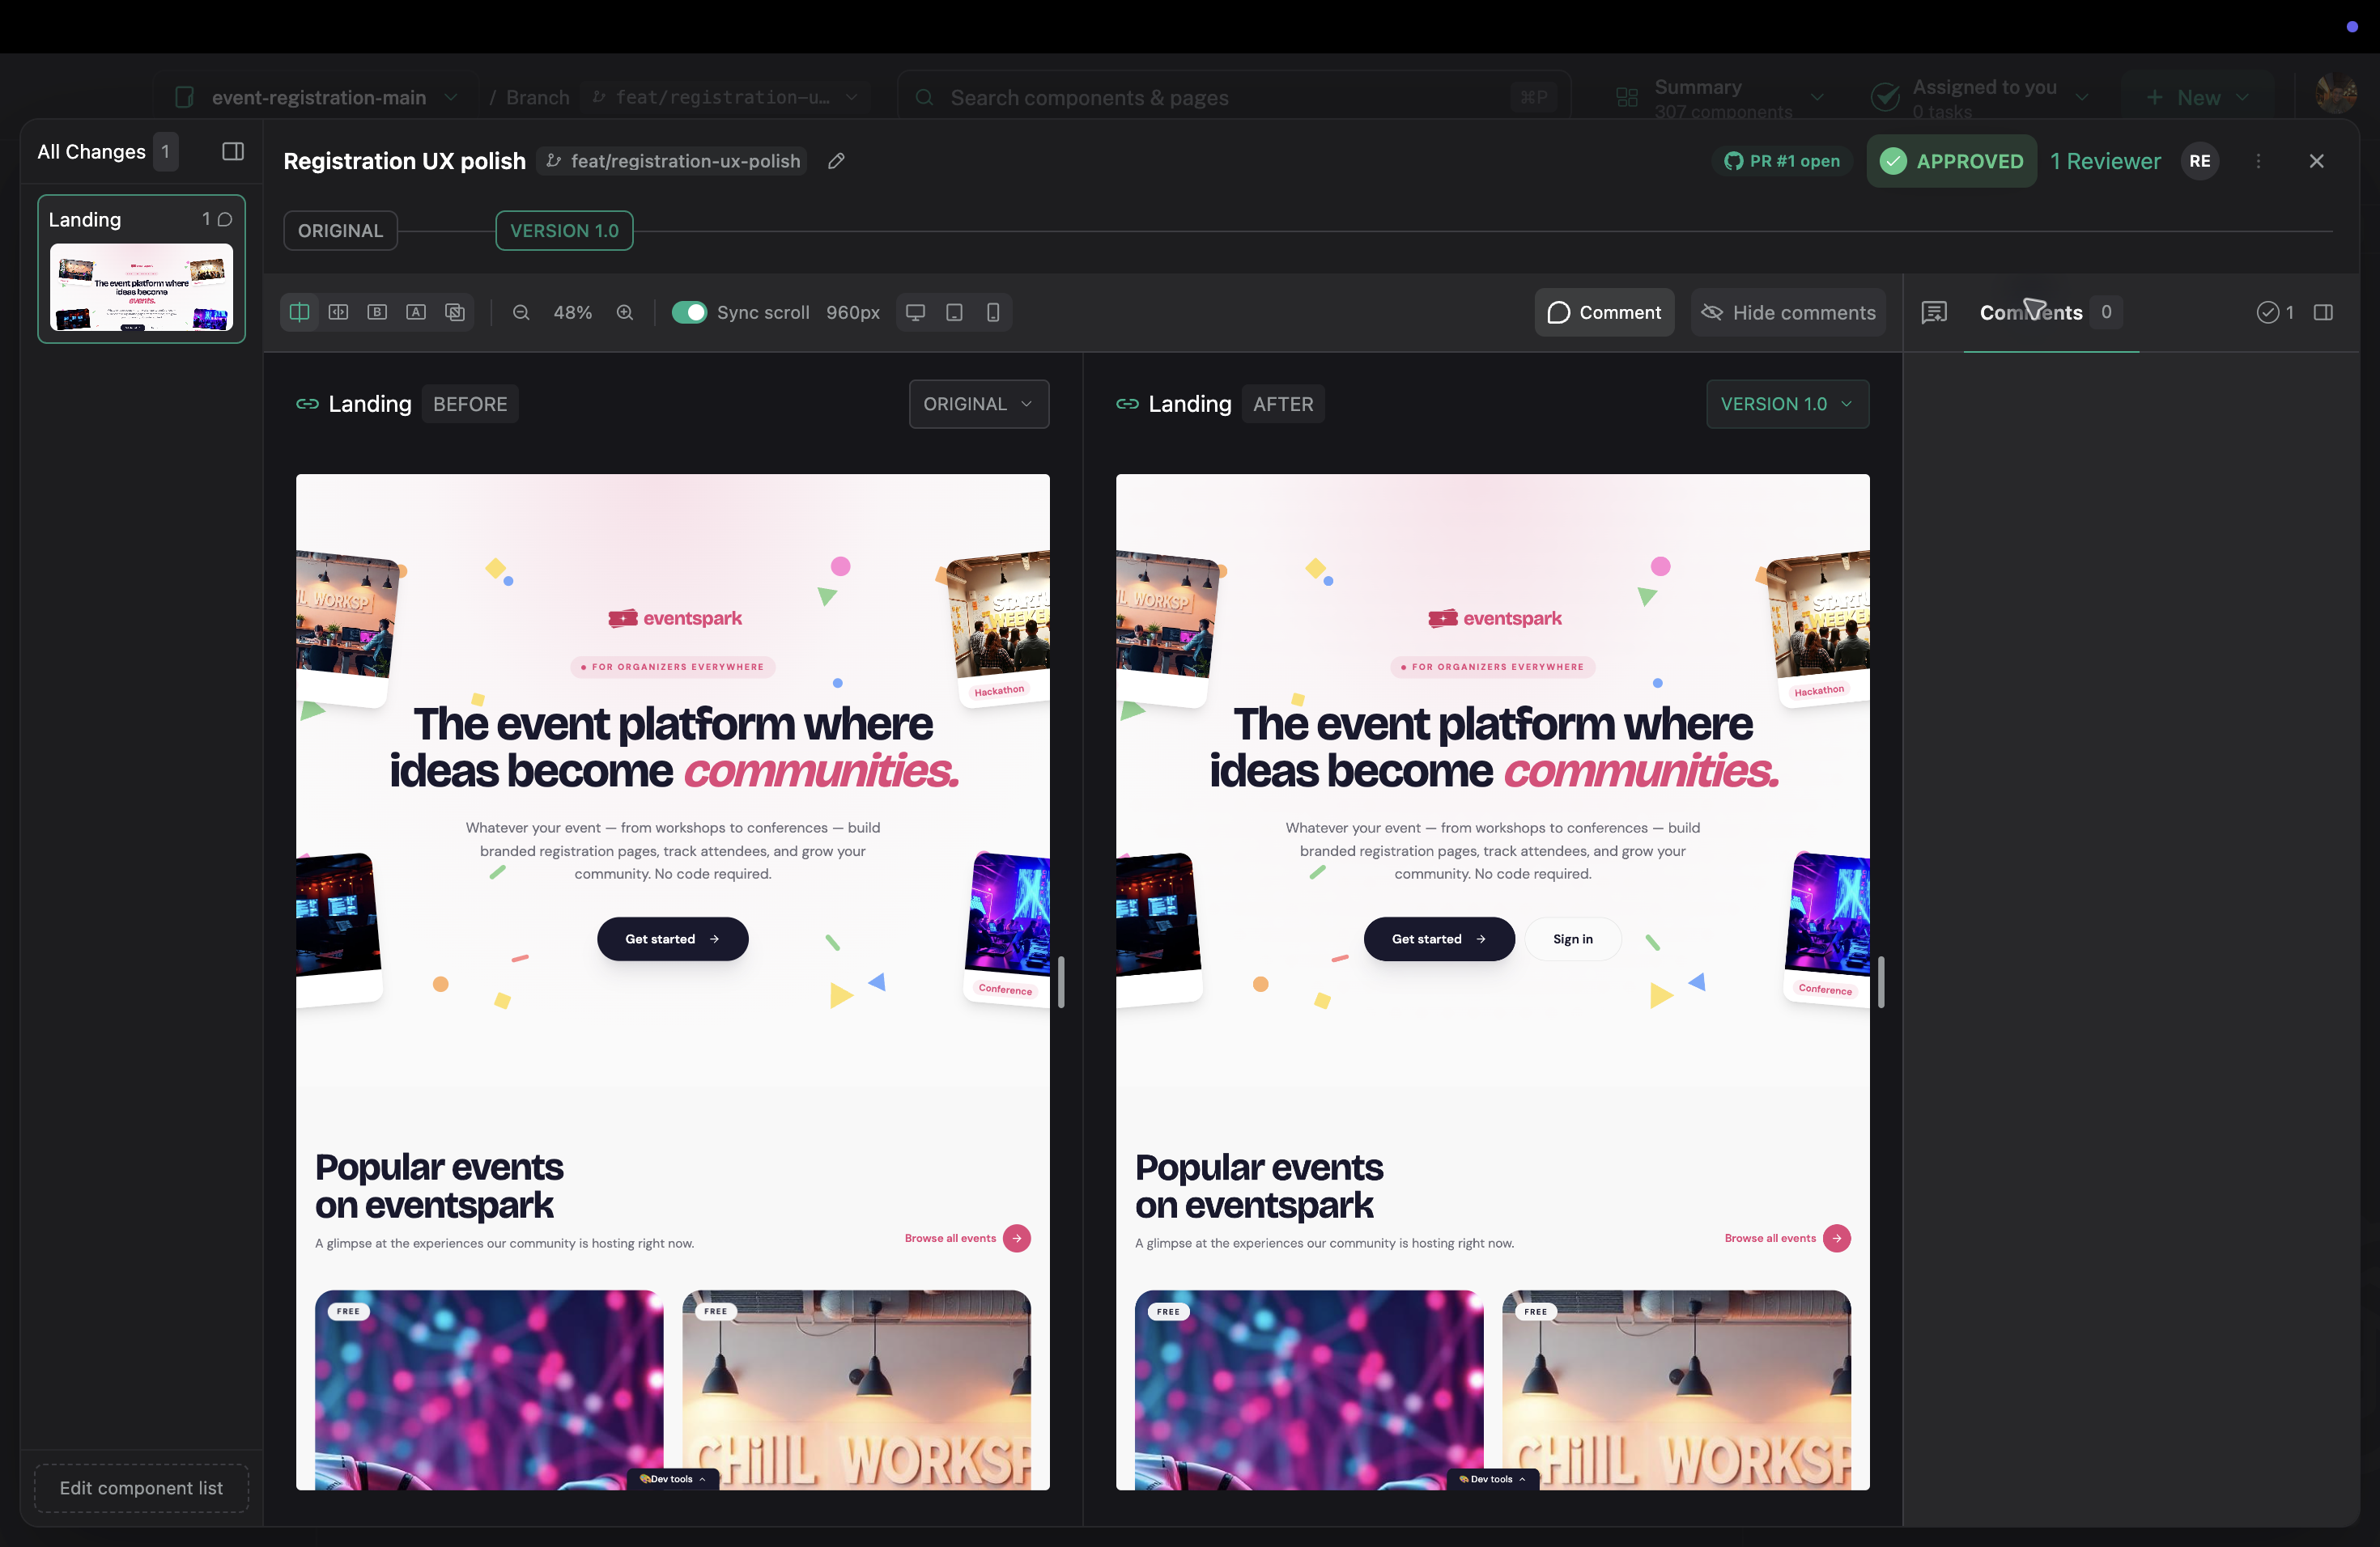Open the ORIGINAL dropdown in Before pane
Screen dimensions: 2380x1547
pos(978,404)
